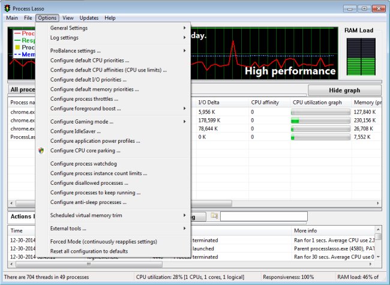The height and width of the screenshot is (285, 390).
Task: Select Reset all configuration to defaults
Action: pyautogui.click(x=89, y=251)
